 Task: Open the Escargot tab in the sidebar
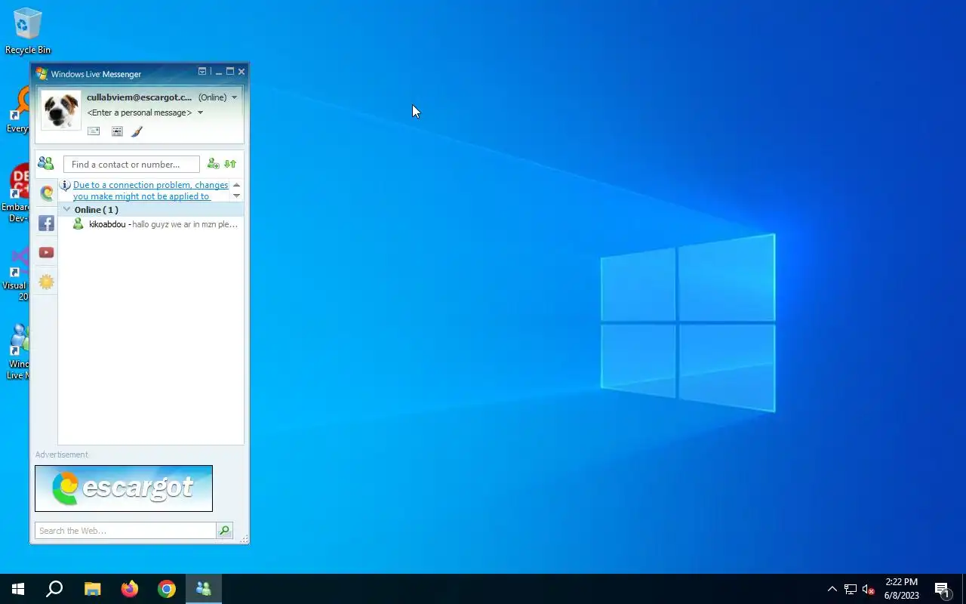point(46,193)
